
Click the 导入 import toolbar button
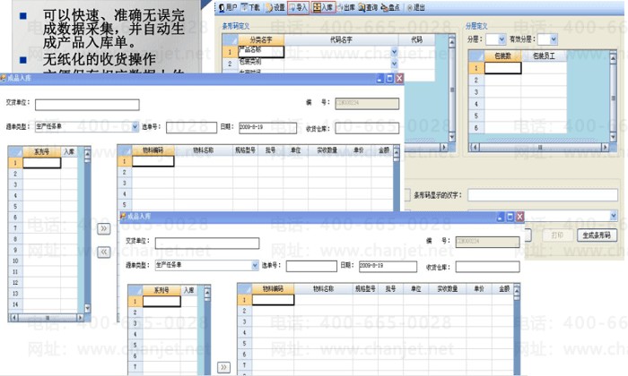299,7
